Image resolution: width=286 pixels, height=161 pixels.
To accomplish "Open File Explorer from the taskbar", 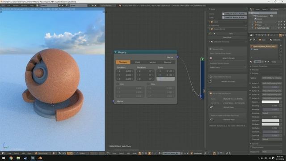I will point(18,158).
